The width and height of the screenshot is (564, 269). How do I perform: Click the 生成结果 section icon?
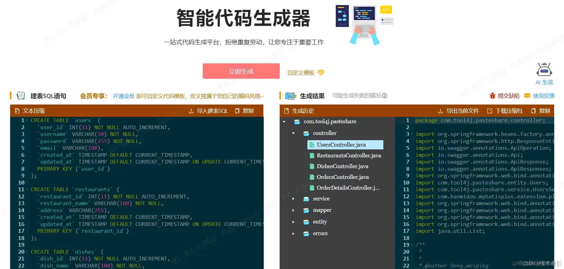click(290, 96)
